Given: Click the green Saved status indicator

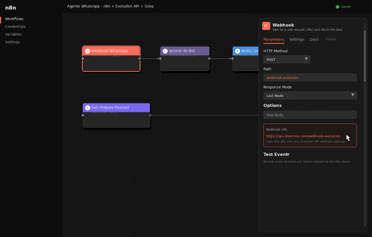Looking at the screenshot, I should (343, 7).
